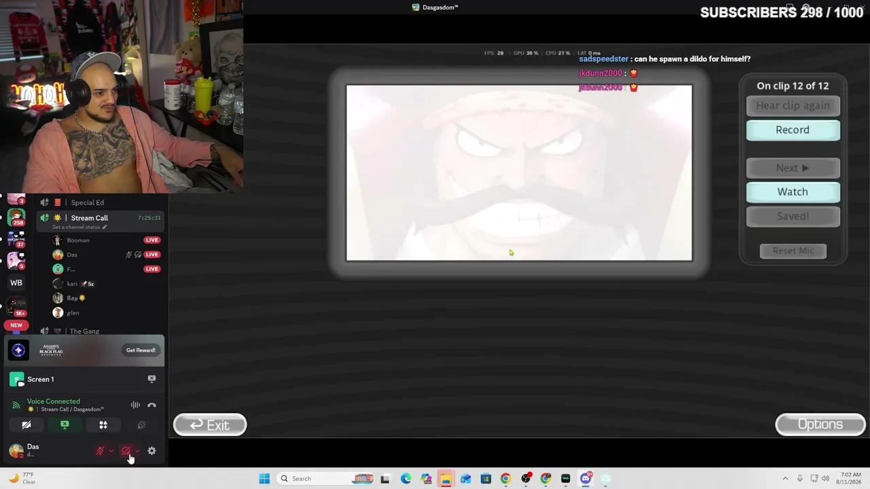Open Outlook from the taskbar
Viewport: 870px width, 489px height.
466,479
